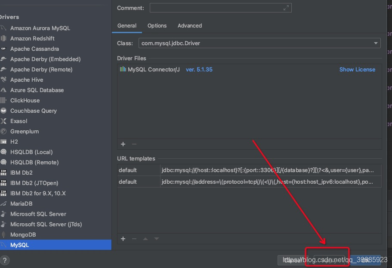The image size is (392, 268).
Task: Select Apache Cassandra driver
Action: tap(56, 49)
